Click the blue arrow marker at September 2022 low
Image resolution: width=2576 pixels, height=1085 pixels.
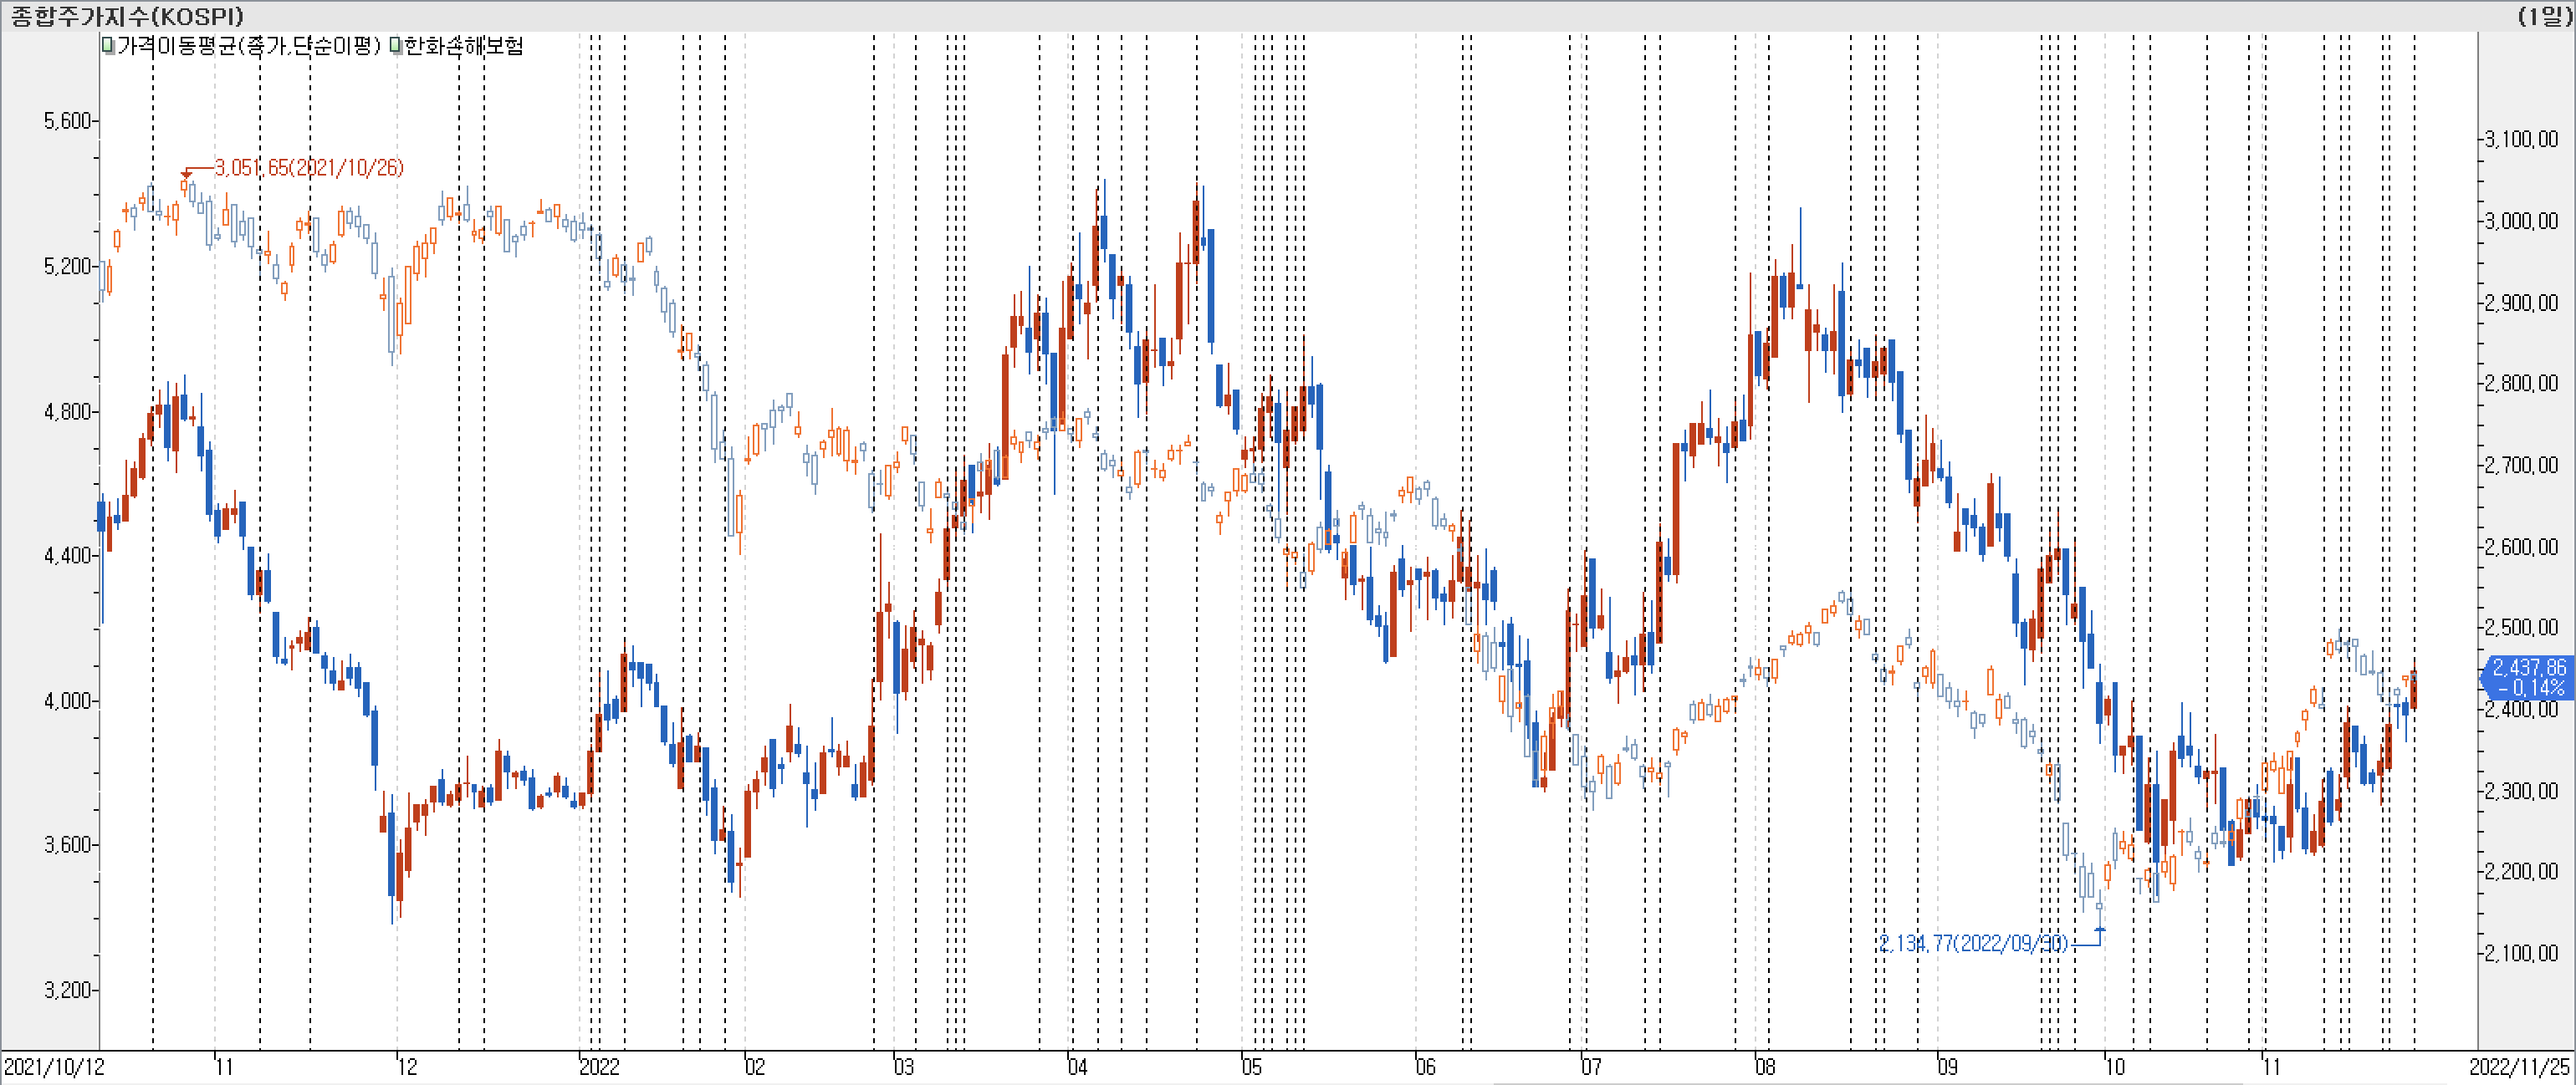click(x=2100, y=930)
